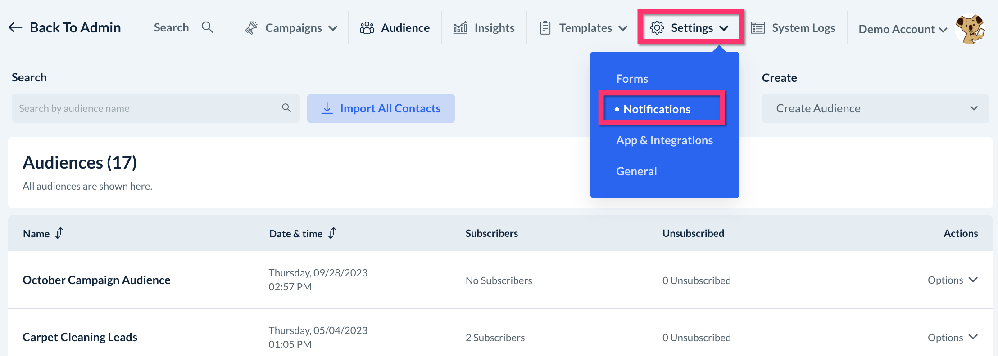Viewport: 998px width, 356px height.
Task: Expand Options for Carpet Cleaning Leads
Action: (952, 337)
